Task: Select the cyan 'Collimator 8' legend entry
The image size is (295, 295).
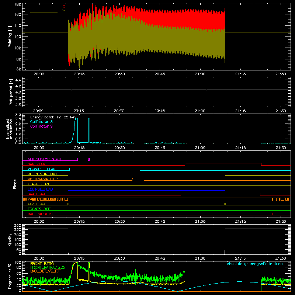Action: click(41, 122)
